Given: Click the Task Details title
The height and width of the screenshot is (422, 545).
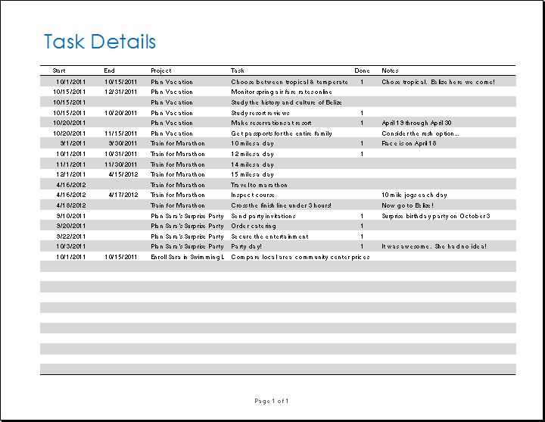Looking at the screenshot, I should 100,42.
